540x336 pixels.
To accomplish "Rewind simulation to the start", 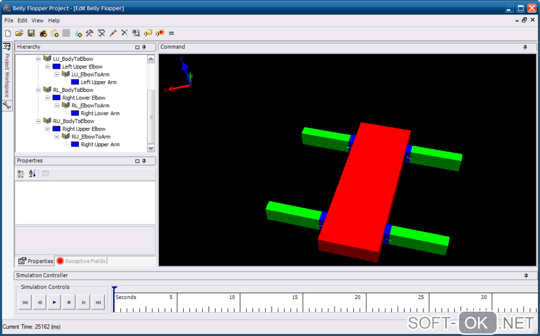I will point(25,302).
